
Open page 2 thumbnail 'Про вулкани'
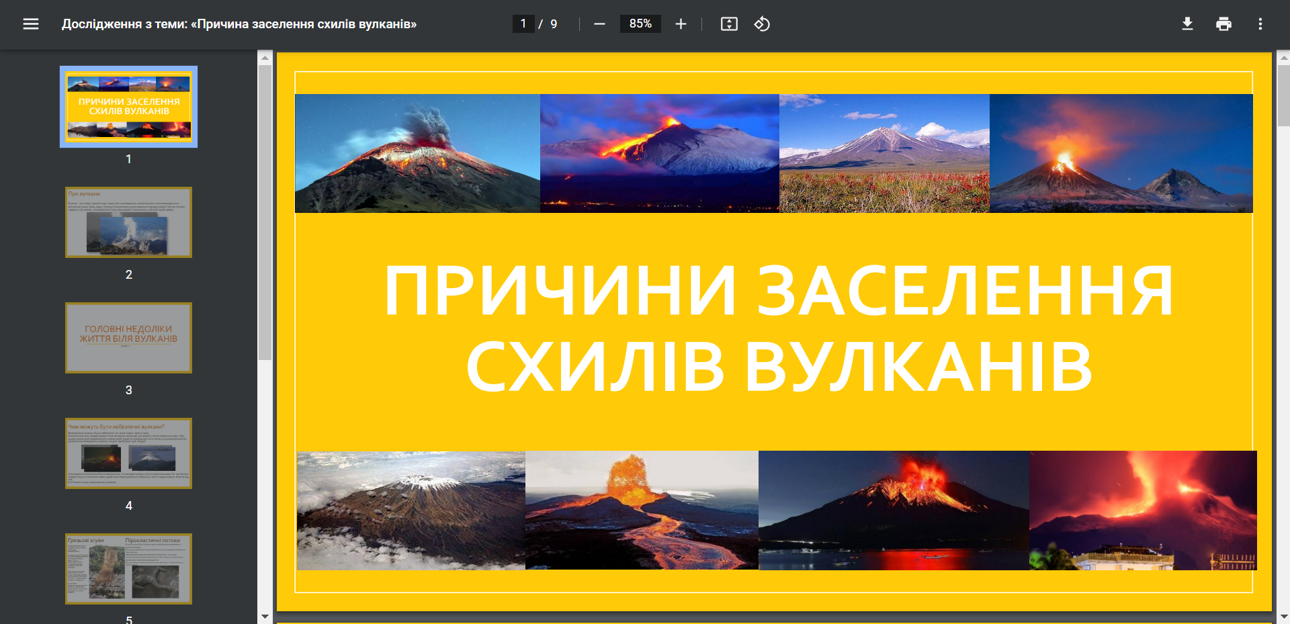click(128, 222)
